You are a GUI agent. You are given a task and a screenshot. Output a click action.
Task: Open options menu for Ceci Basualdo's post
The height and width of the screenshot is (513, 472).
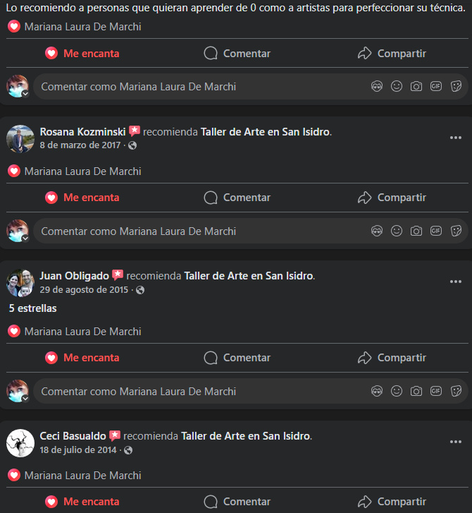[x=456, y=442]
